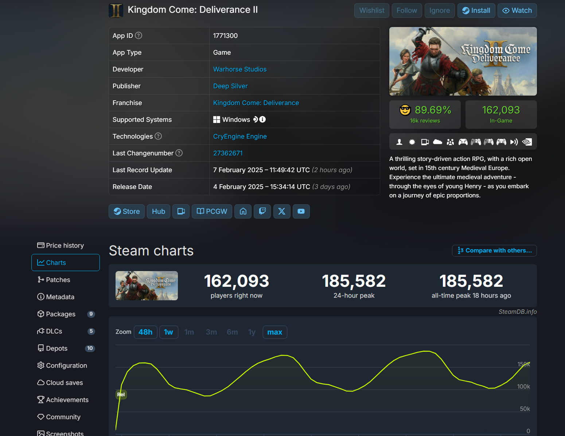Click the trading cards icon in feature row
Image resolution: width=565 pixels, height=436 pixels.
[425, 142]
